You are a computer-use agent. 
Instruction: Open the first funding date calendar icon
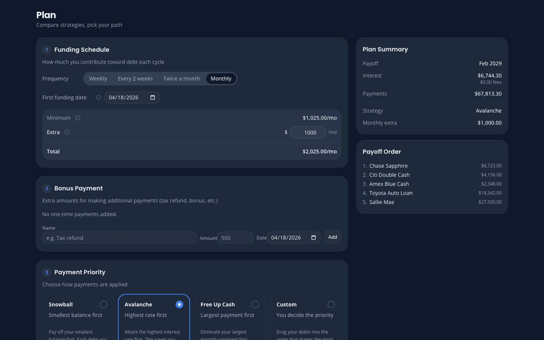point(152,97)
